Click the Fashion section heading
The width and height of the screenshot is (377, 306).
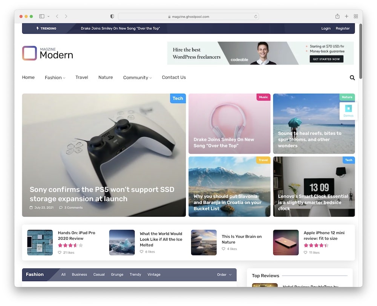coord(35,274)
